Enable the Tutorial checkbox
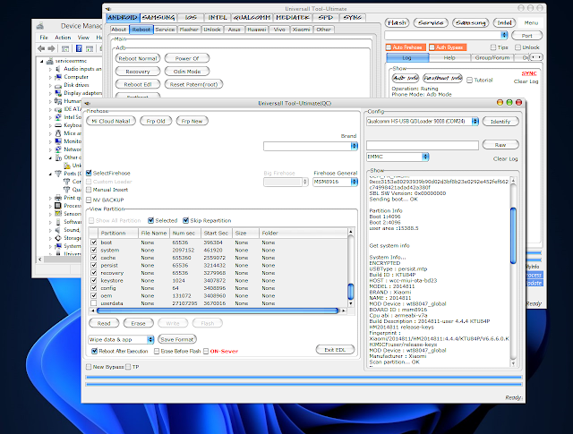Screen dimensions: 573x434 (469, 80)
